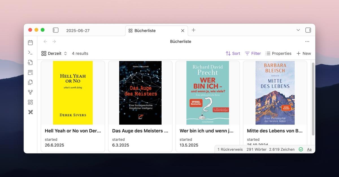Viewport: 339px width, 177px height.
Task: Click the '4 results' count
Action: pos(80,53)
